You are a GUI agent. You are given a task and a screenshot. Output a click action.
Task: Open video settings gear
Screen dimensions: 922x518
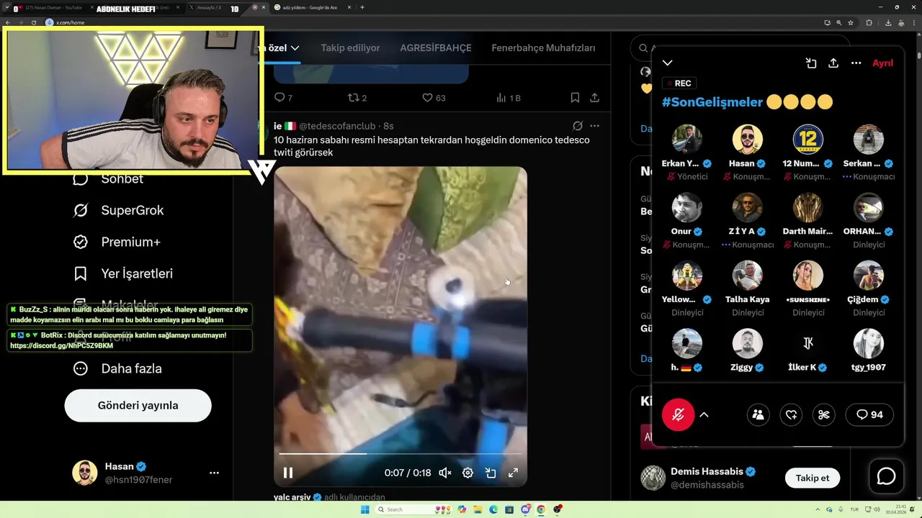pyautogui.click(x=467, y=473)
